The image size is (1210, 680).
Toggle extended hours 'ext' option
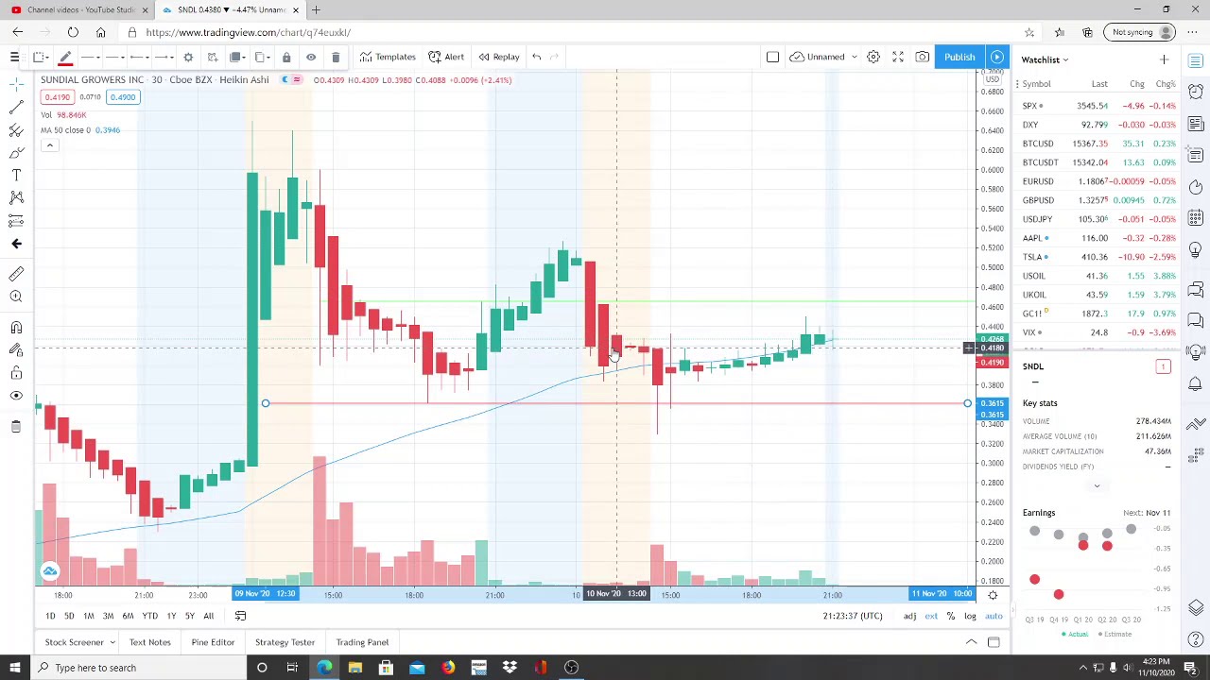[x=931, y=616]
